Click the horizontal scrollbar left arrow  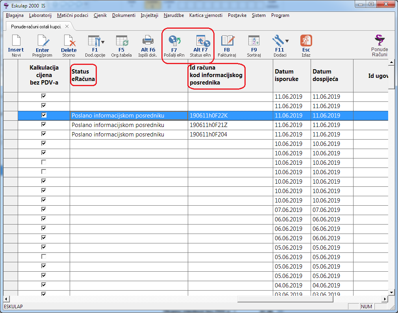(x=6, y=299)
